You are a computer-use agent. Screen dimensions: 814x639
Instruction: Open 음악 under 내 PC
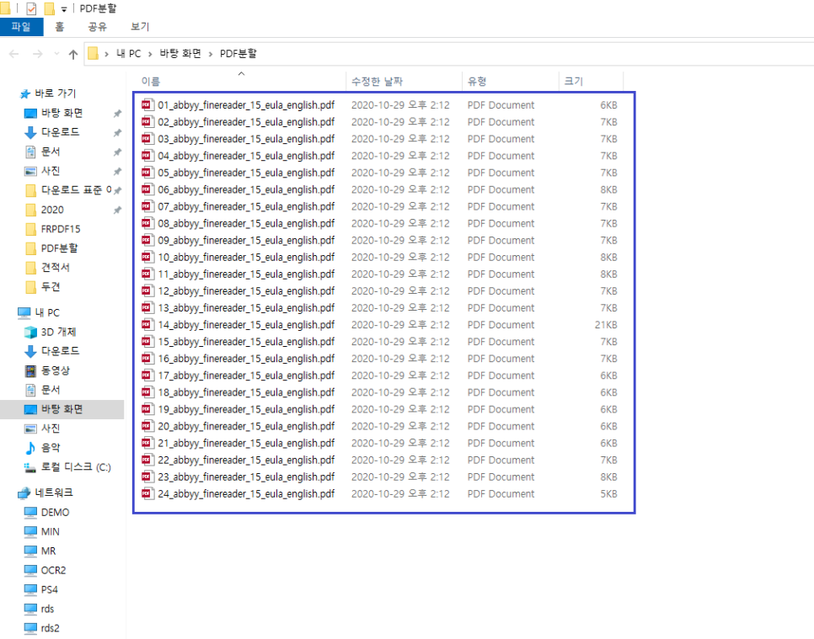[x=51, y=448]
